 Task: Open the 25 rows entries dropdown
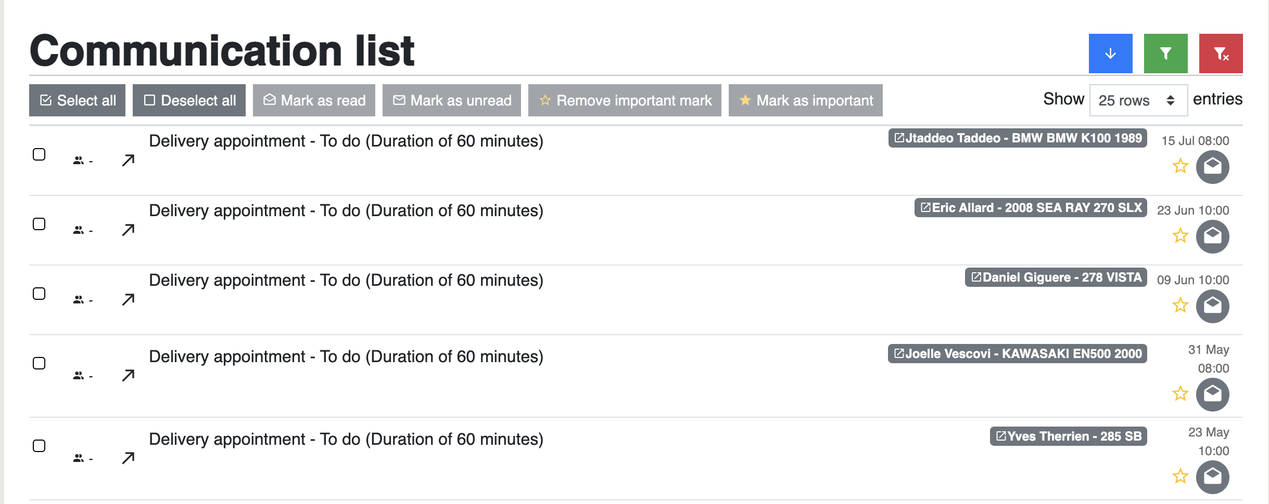1138,100
